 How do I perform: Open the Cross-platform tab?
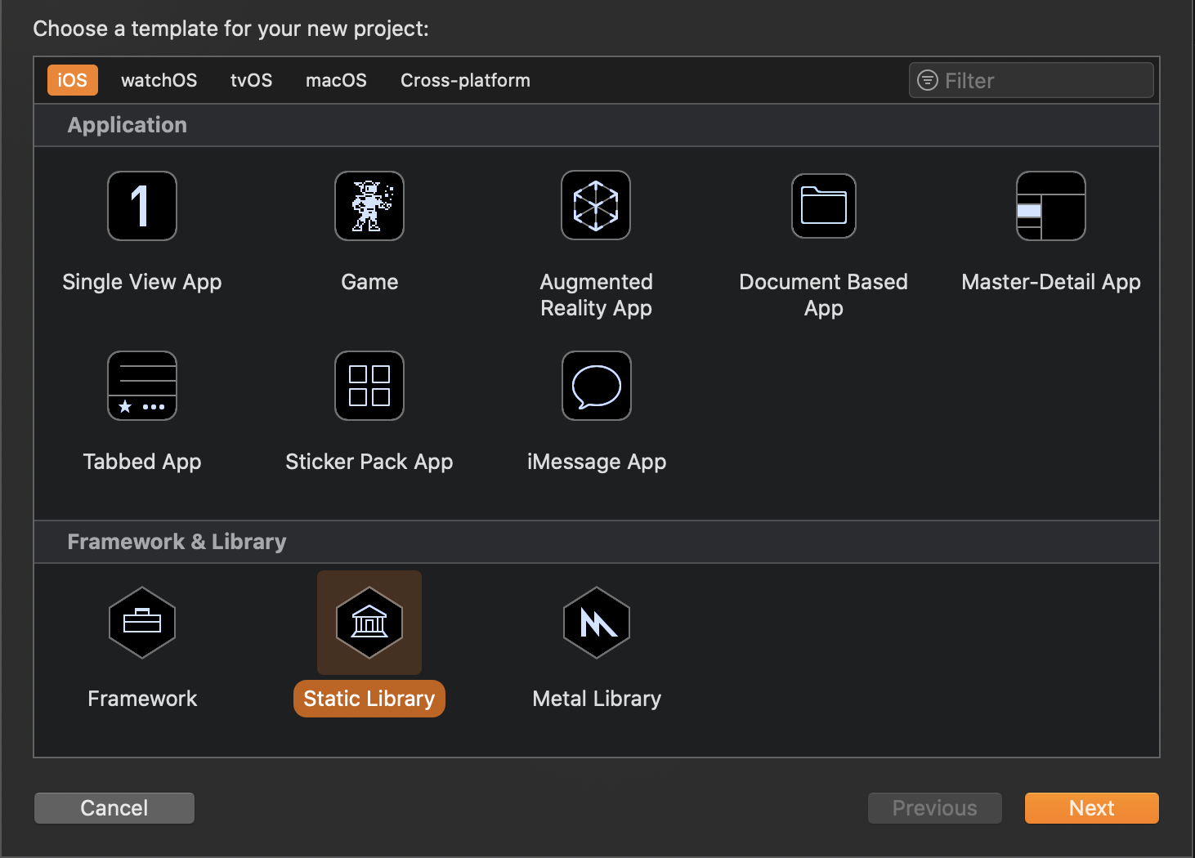pos(465,80)
